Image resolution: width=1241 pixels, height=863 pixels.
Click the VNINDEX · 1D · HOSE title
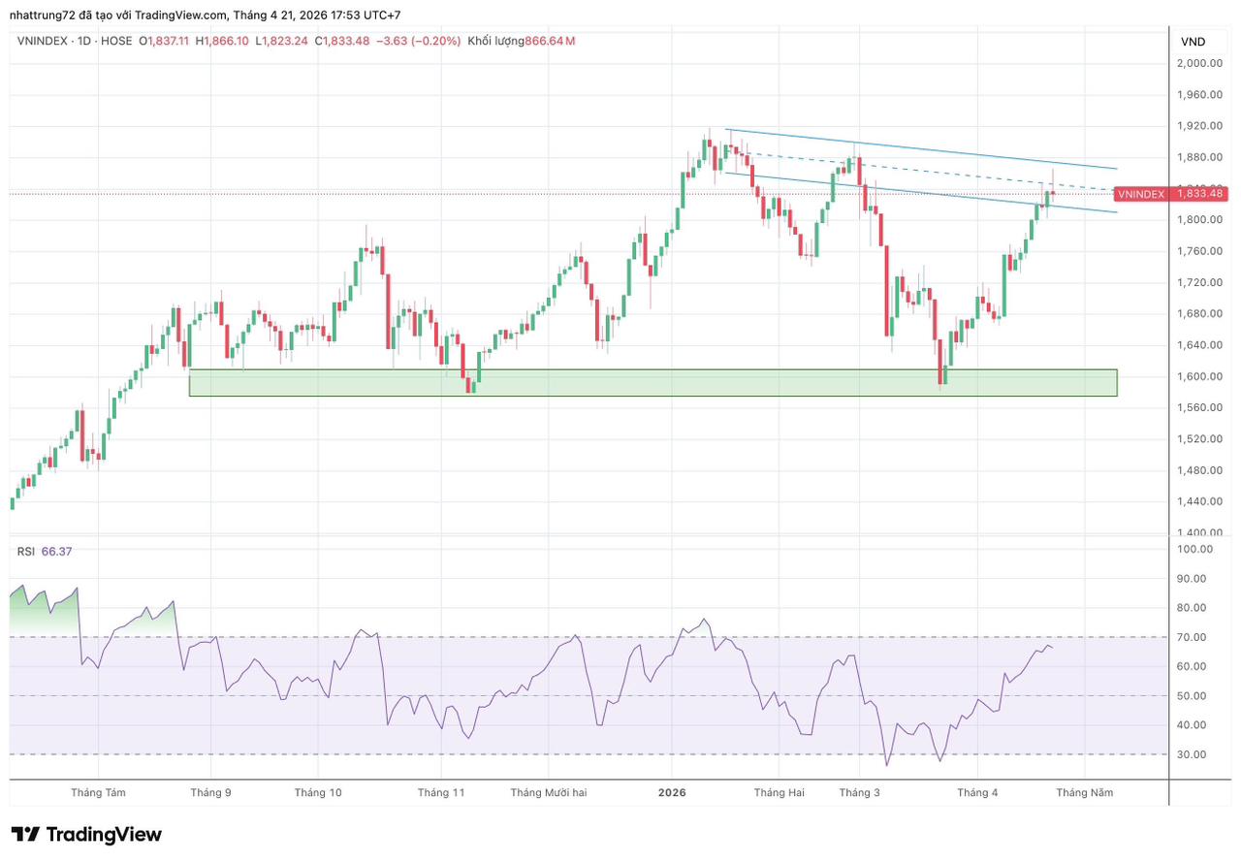click(x=75, y=41)
